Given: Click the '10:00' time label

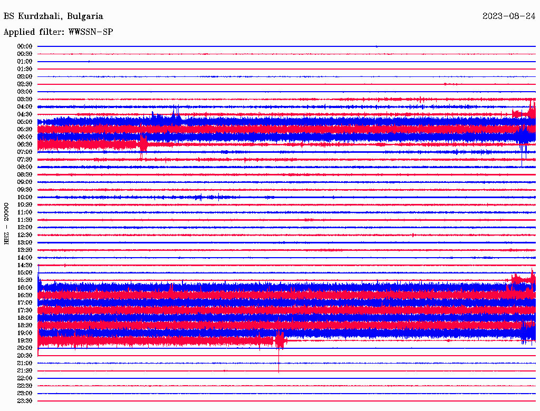Looking at the screenshot, I should click(25, 197).
